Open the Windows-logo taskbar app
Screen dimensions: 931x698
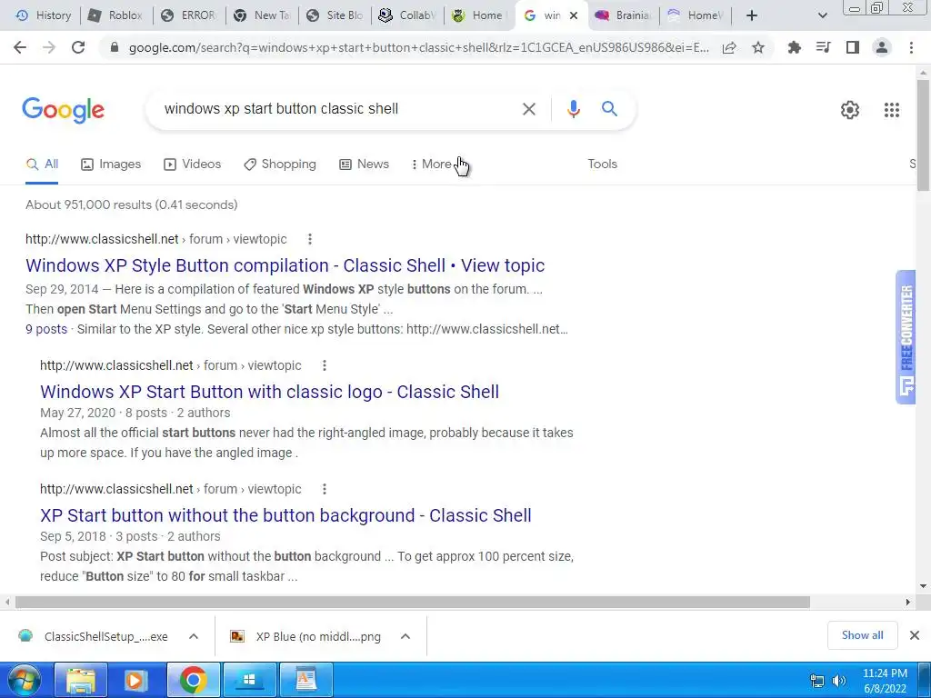pyautogui.click(x=249, y=680)
